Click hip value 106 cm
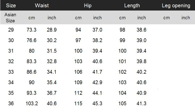The width and height of the screenshot is (195, 112). coord(78,72)
